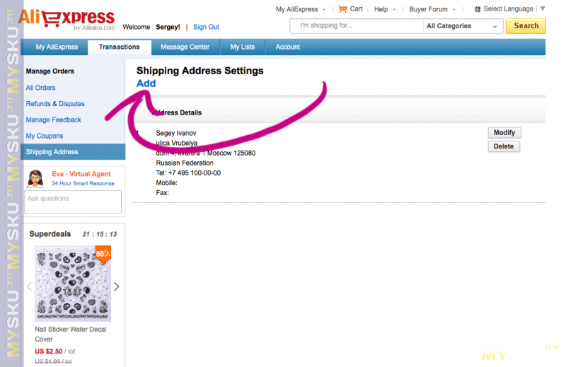The width and height of the screenshot is (566, 367).
Task: Switch to the Transactions tab
Action: [x=119, y=47]
